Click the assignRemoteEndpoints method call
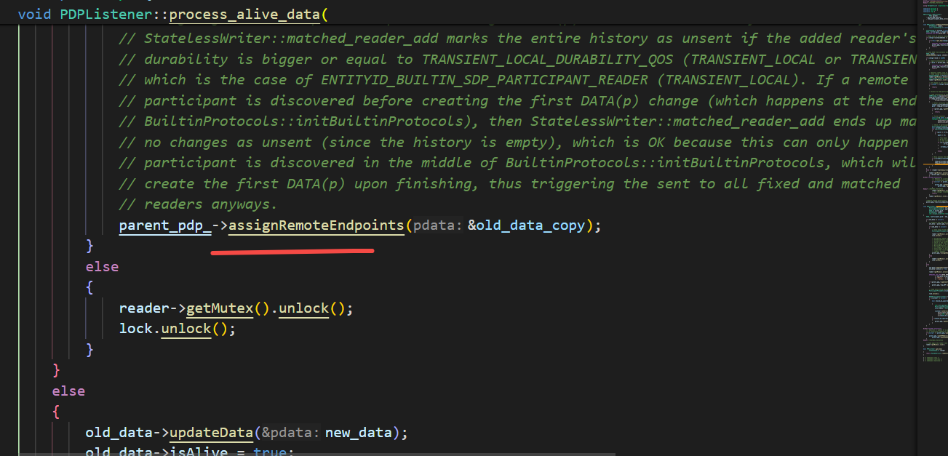 [x=316, y=225]
